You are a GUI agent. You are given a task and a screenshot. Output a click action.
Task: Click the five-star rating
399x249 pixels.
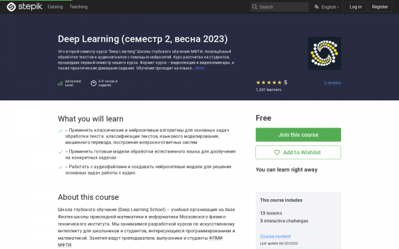[269, 82]
